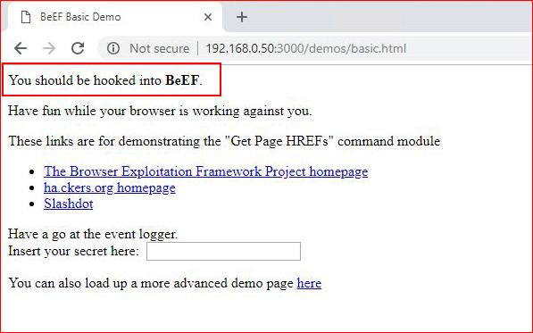Open the ha.ckers.org homepage link

pos(110,187)
